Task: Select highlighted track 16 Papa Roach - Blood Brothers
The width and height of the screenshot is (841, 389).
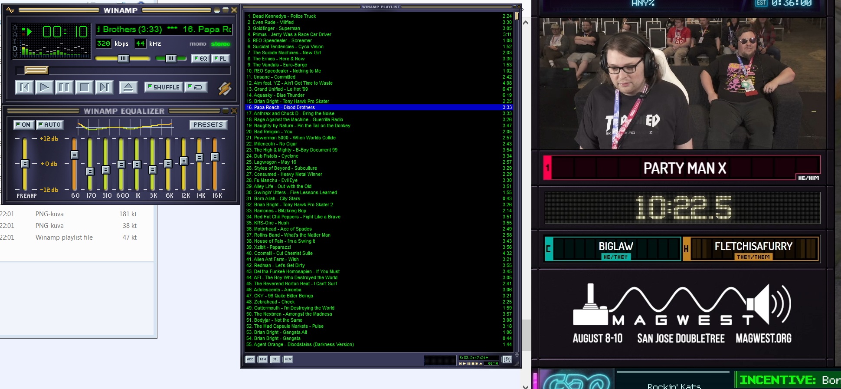Action: 379,107
